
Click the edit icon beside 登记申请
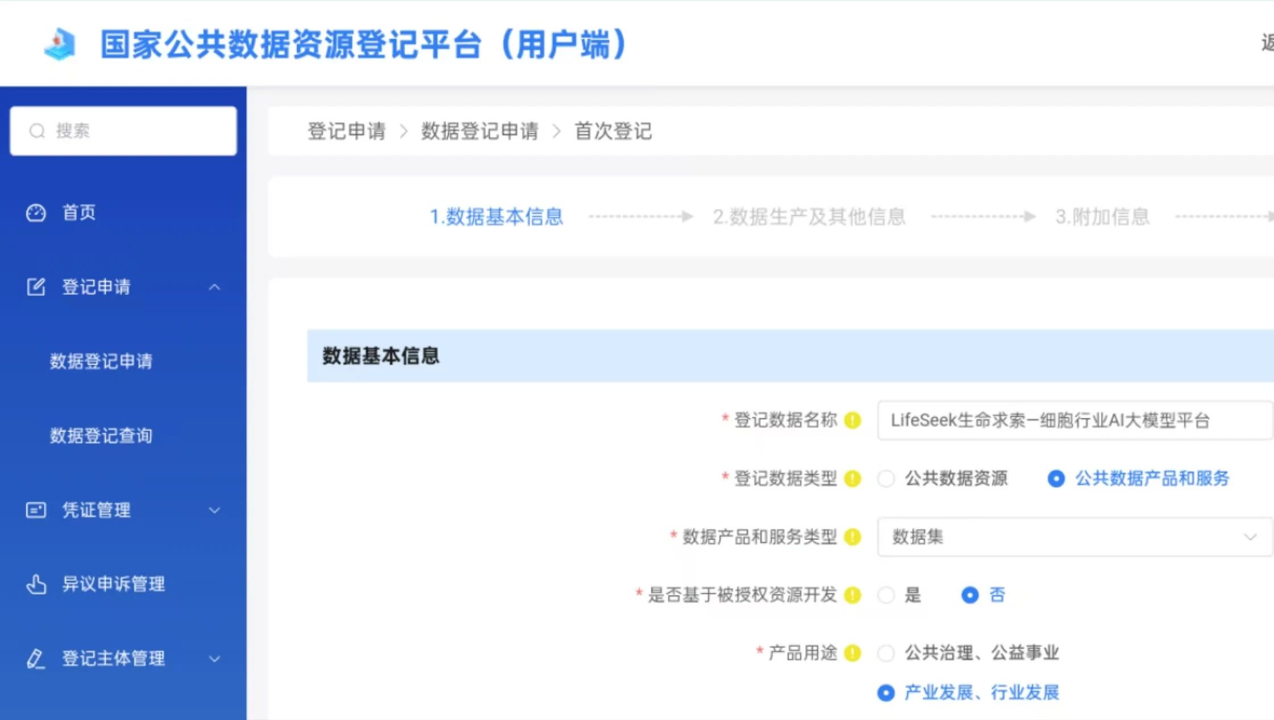point(36,287)
